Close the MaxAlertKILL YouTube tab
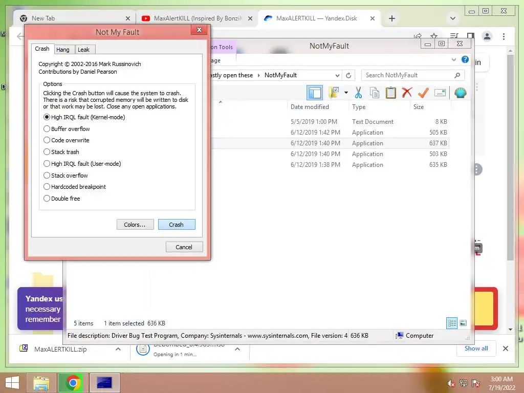Viewport: 524px width, 393px height. point(250,18)
